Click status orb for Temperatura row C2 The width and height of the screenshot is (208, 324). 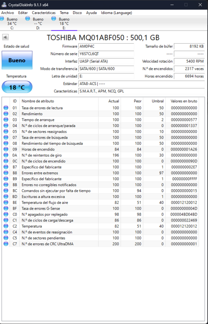(6, 226)
